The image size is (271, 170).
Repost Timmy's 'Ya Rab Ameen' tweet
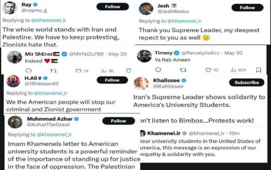pos(183,70)
